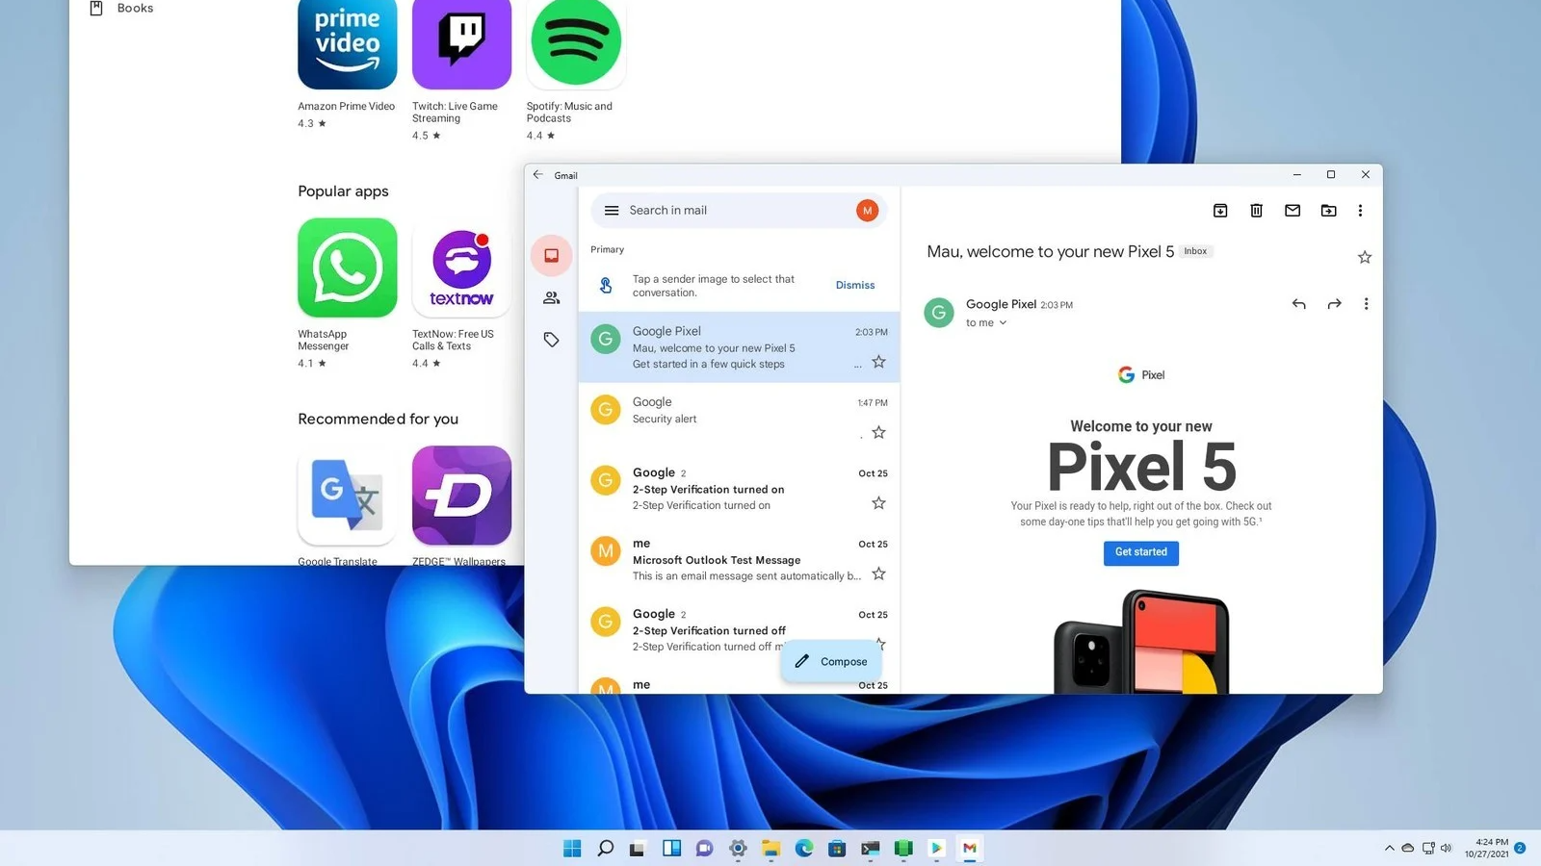Mark the open email as unread
The height and width of the screenshot is (866, 1541).
point(1293,211)
